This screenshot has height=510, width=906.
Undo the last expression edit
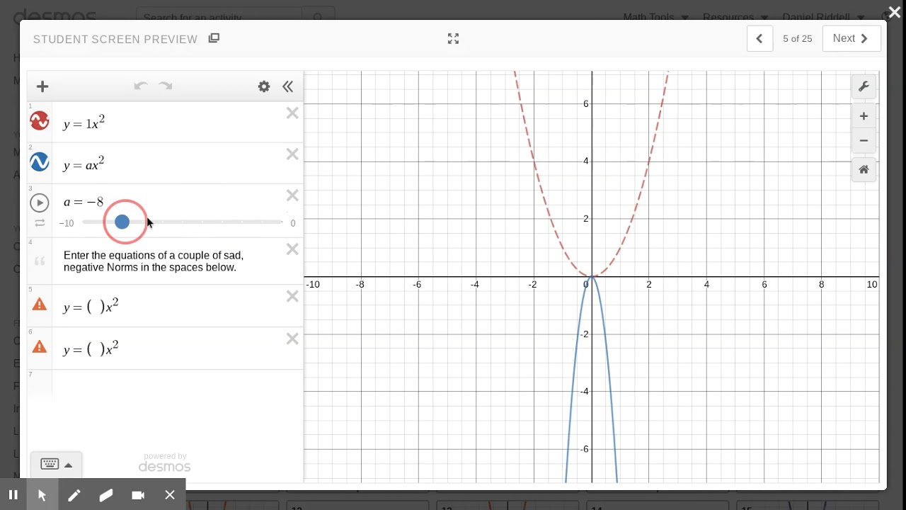click(140, 86)
